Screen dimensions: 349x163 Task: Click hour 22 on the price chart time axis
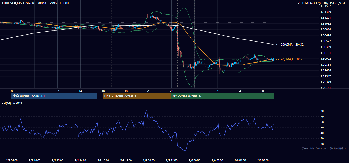click(x=171, y=91)
